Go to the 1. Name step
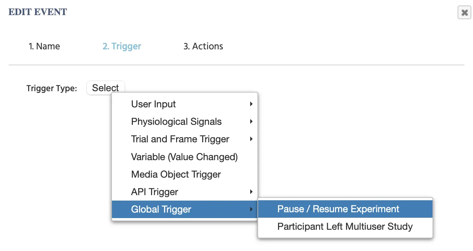 tap(44, 46)
